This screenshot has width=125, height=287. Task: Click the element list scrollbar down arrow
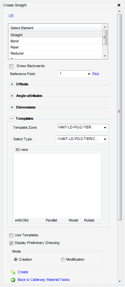(x=105, y=56)
